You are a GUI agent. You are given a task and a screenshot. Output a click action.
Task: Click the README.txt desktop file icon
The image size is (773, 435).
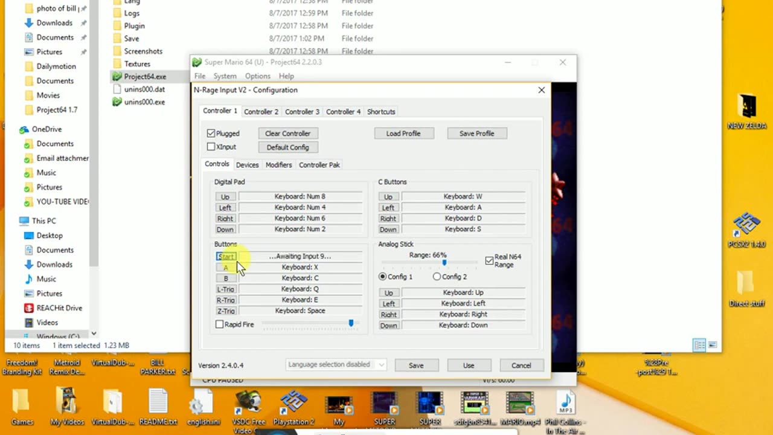[158, 402]
